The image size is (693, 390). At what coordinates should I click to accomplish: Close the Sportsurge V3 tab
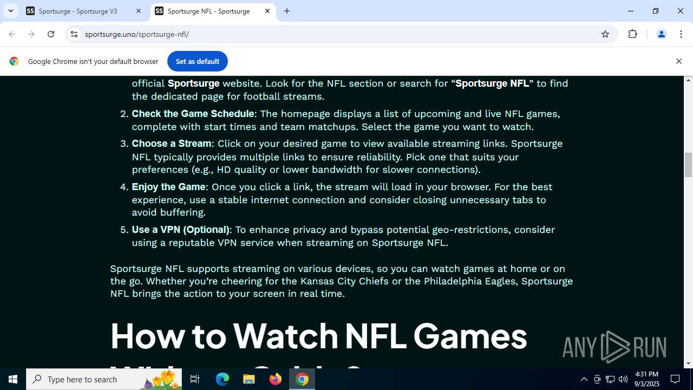pos(139,11)
